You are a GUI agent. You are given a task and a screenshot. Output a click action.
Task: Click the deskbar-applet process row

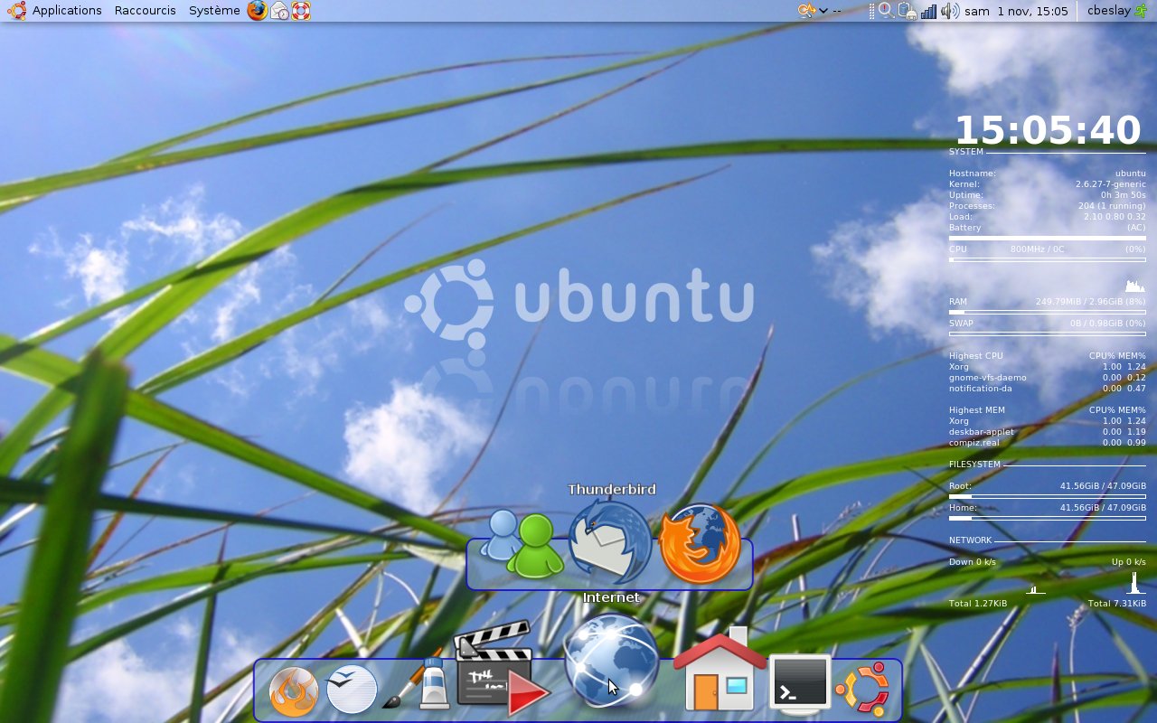pos(1048,432)
